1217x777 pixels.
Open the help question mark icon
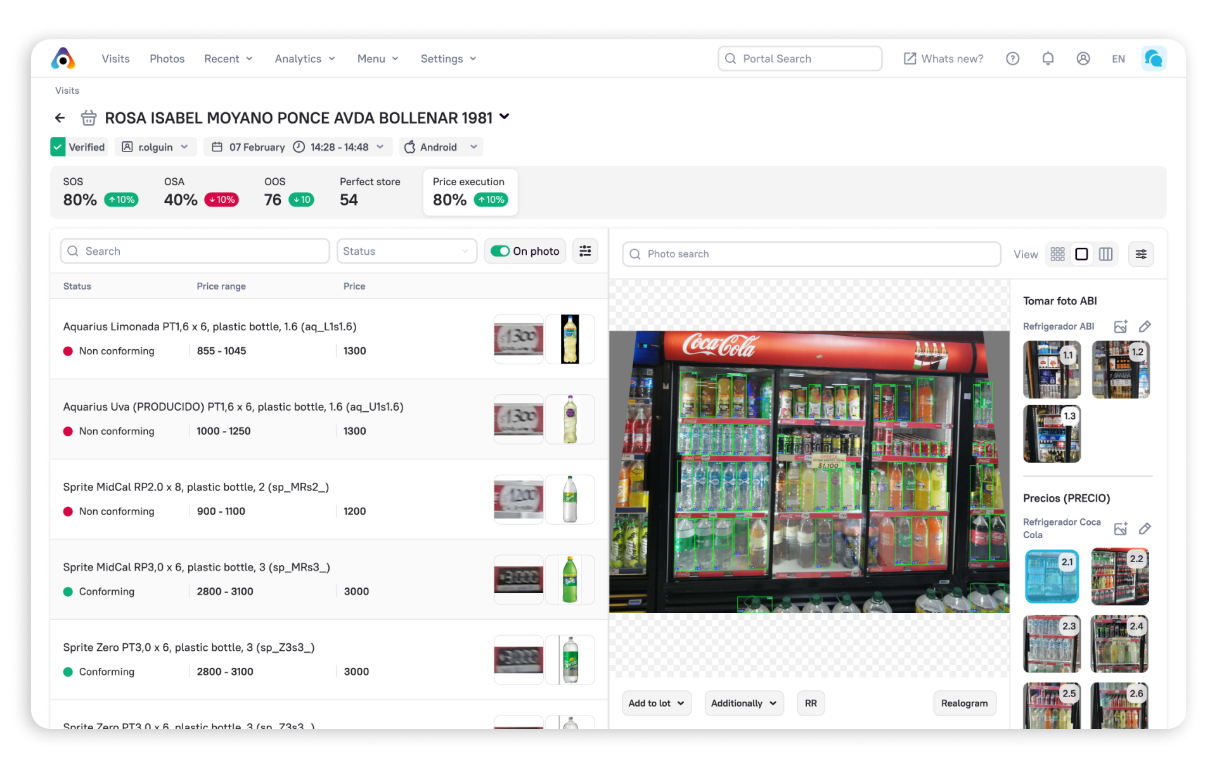click(1012, 59)
